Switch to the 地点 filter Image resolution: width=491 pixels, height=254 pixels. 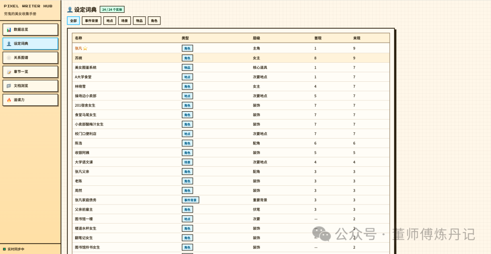point(110,20)
